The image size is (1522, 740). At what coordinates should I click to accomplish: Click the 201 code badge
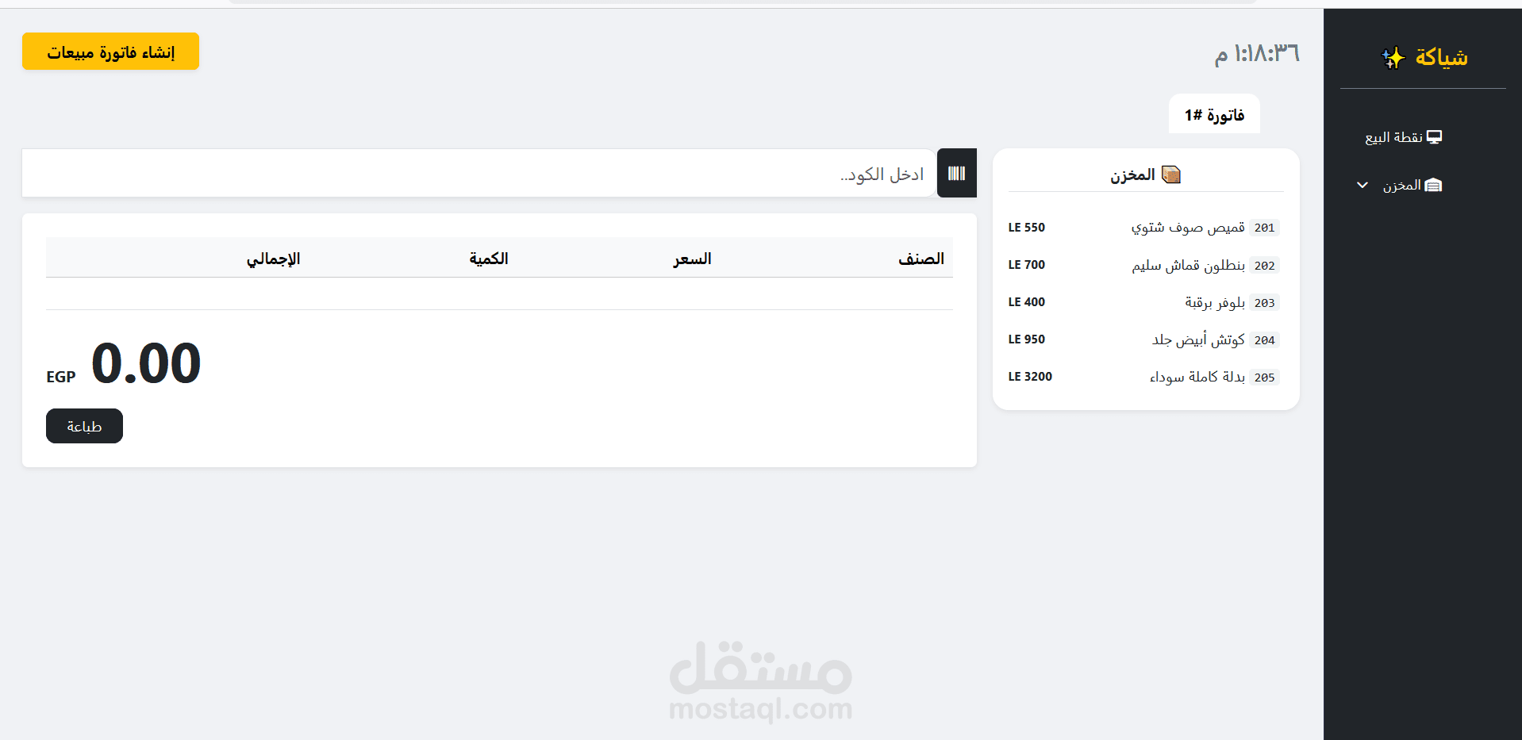coord(1264,228)
